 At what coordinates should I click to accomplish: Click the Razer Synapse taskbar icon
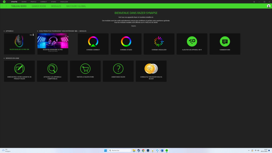167,150
